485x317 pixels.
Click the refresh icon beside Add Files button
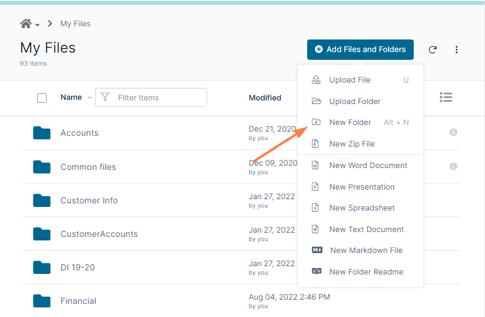pos(432,50)
